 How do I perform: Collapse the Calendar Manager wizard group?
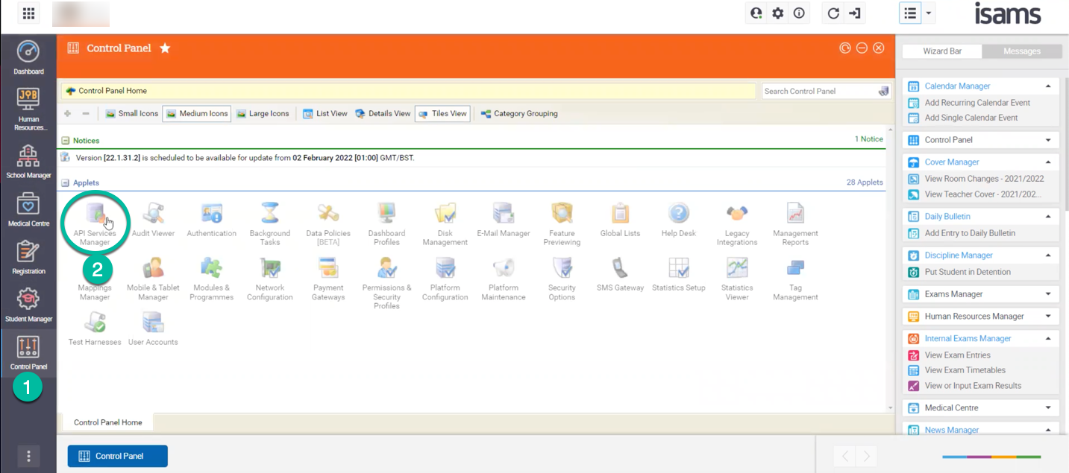pyautogui.click(x=1047, y=86)
